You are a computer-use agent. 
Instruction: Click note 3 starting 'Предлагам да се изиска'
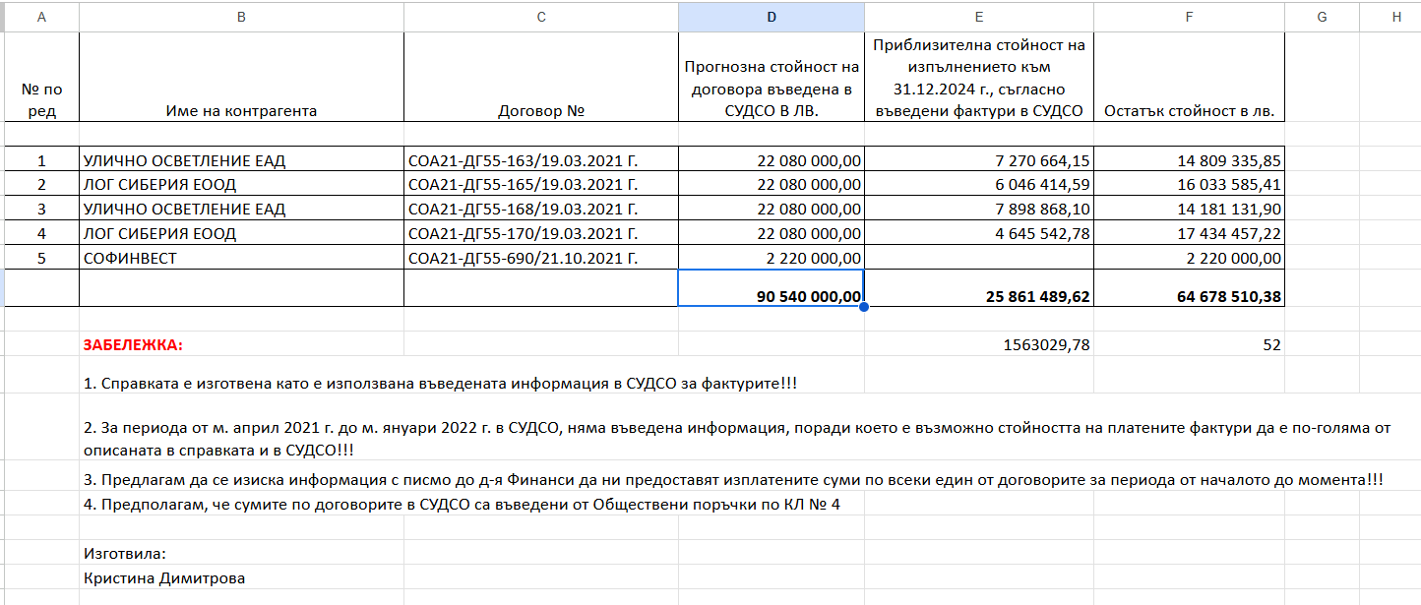click(x=733, y=480)
